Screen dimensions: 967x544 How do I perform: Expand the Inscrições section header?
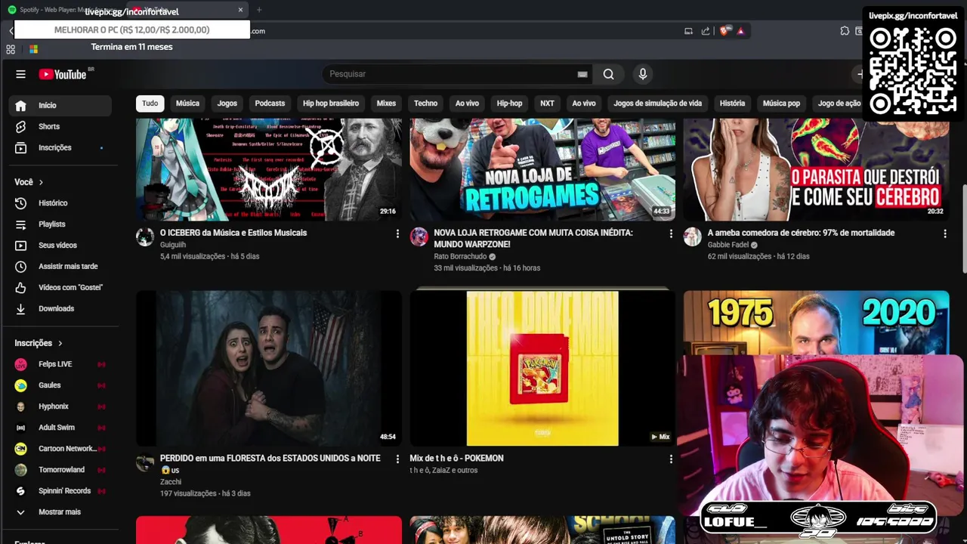[x=39, y=343]
